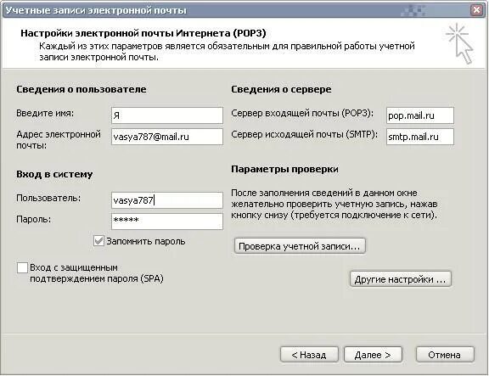Screen dimensions: 489x376
Task: Click the 'Сведения о сервере' section heading
Action: point(281,89)
